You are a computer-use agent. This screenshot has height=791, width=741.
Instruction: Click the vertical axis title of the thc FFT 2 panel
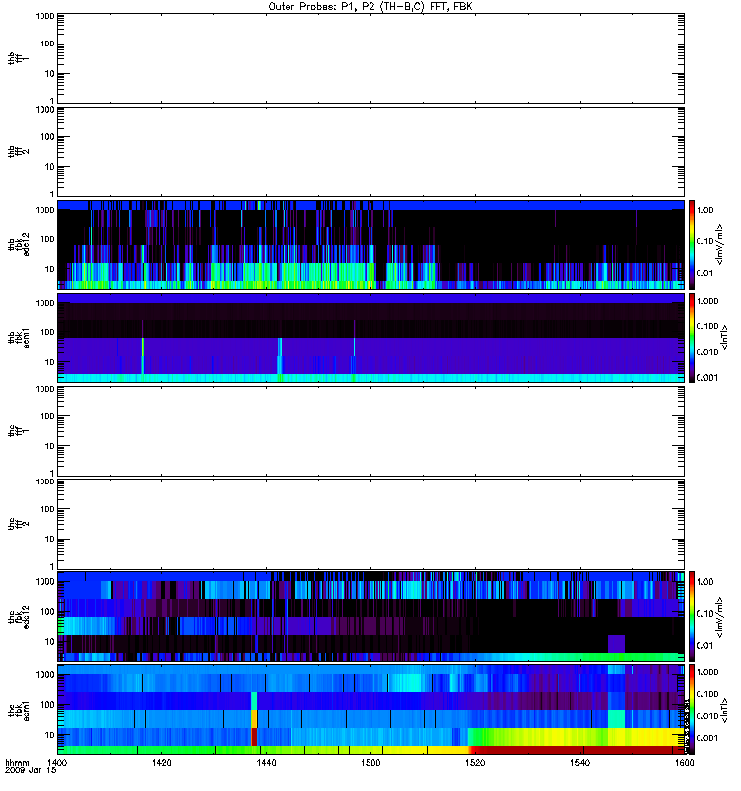pyautogui.click(x=19, y=524)
